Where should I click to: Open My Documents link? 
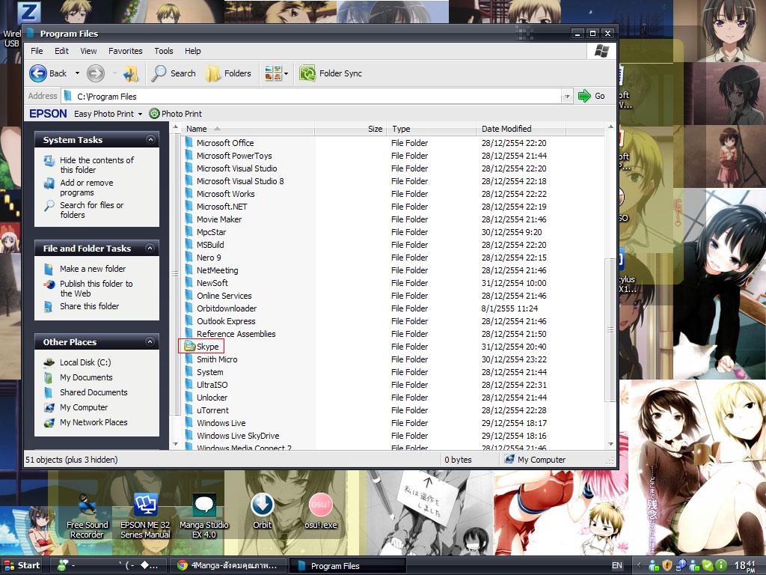tap(86, 377)
